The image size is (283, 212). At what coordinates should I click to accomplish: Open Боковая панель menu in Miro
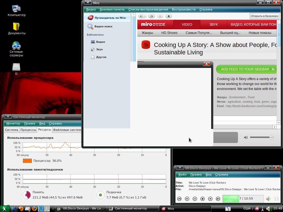[112, 9]
